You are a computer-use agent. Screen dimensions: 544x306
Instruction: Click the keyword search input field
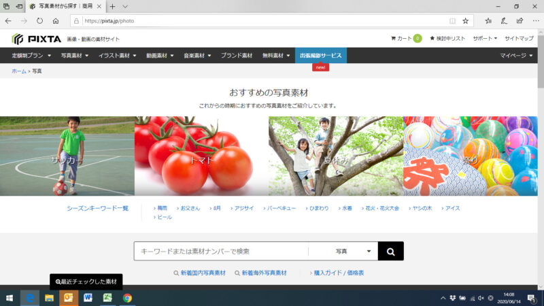(x=221, y=251)
